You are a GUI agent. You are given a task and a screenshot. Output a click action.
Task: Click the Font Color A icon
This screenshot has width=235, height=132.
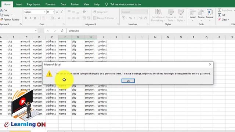(59, 18)
